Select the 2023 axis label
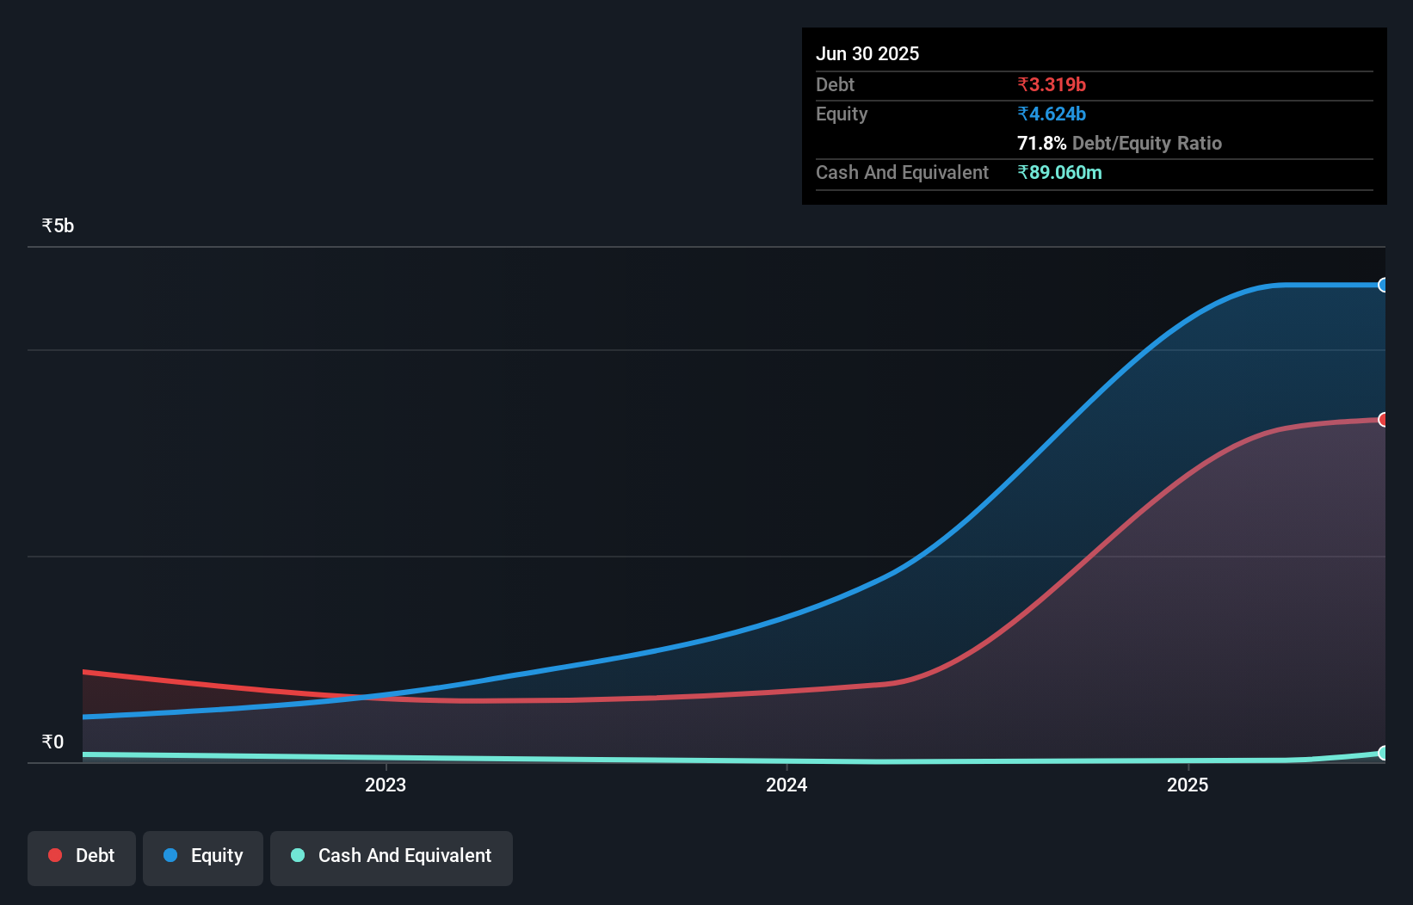The width and height of the screenshot is (1413, 905). [386, 784]
